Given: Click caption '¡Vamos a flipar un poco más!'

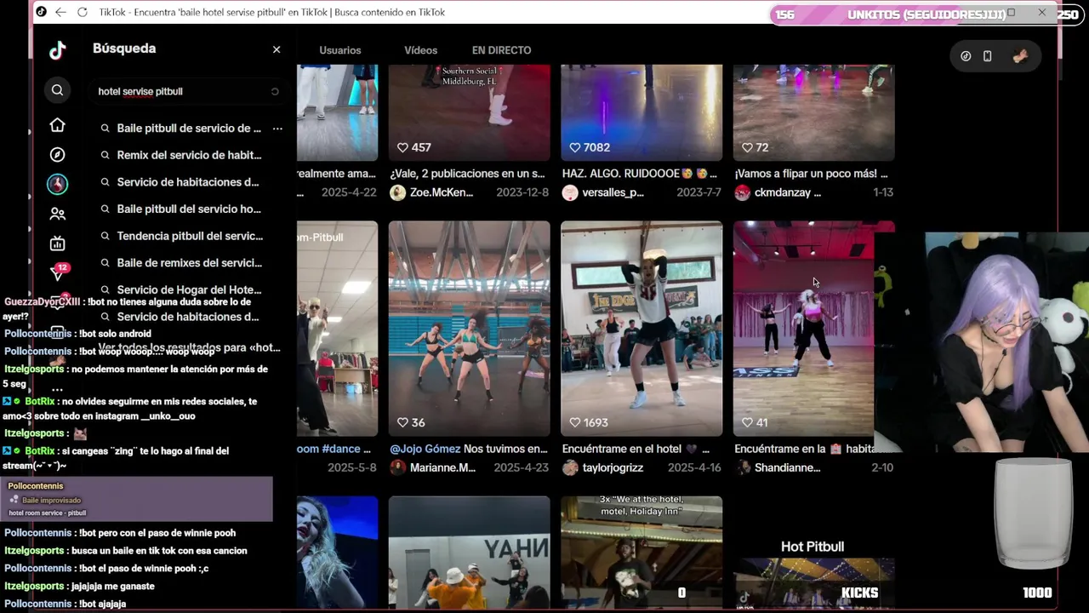Looking at the screenshot, I should [811, 173].
